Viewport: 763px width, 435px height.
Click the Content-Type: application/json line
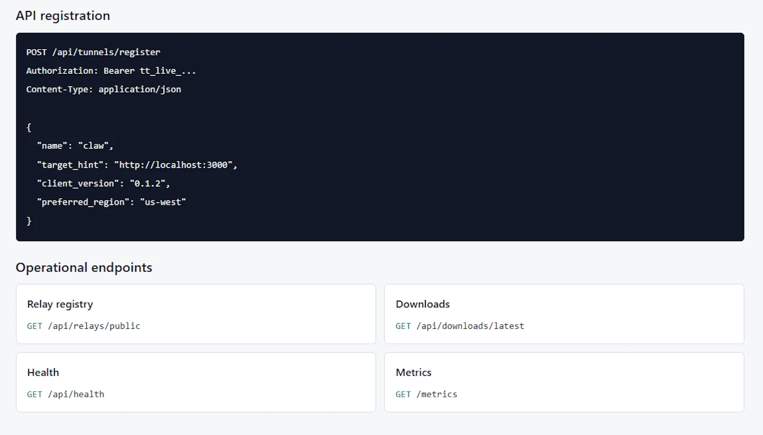pyautogui.click(x=103, y=89)
